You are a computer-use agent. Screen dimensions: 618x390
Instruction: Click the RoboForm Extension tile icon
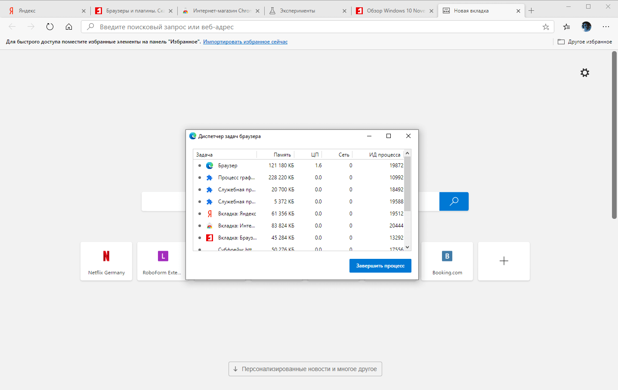(163, 256)
